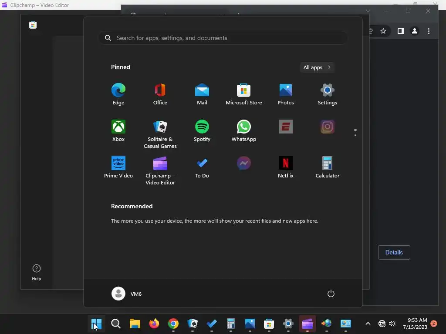The width and height of the screenshot is (446, 334).
Task: Click the Details button in Chrome
Action: pyautogui.click(x=394, y=253)
